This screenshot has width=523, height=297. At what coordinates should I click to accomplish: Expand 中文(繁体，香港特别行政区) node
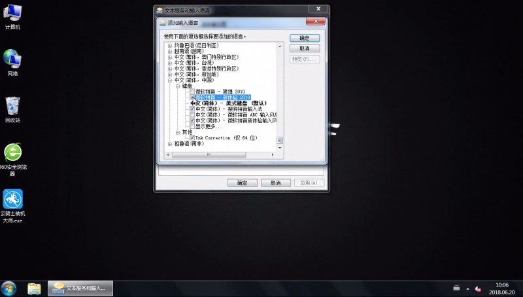pyautogui.click(x=170, y=69)
